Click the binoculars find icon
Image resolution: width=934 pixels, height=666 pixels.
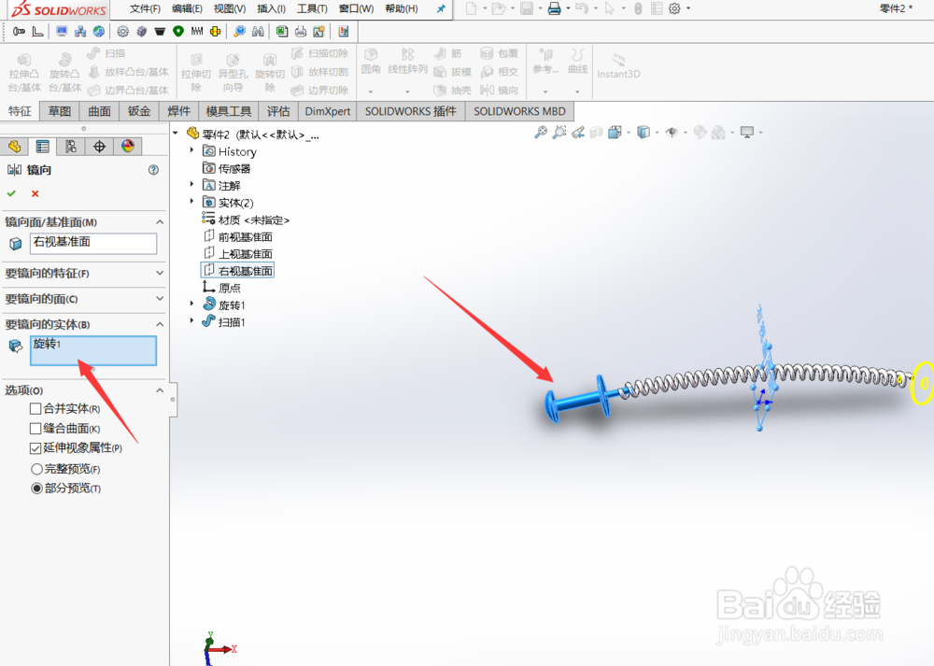tap(258, 31)
